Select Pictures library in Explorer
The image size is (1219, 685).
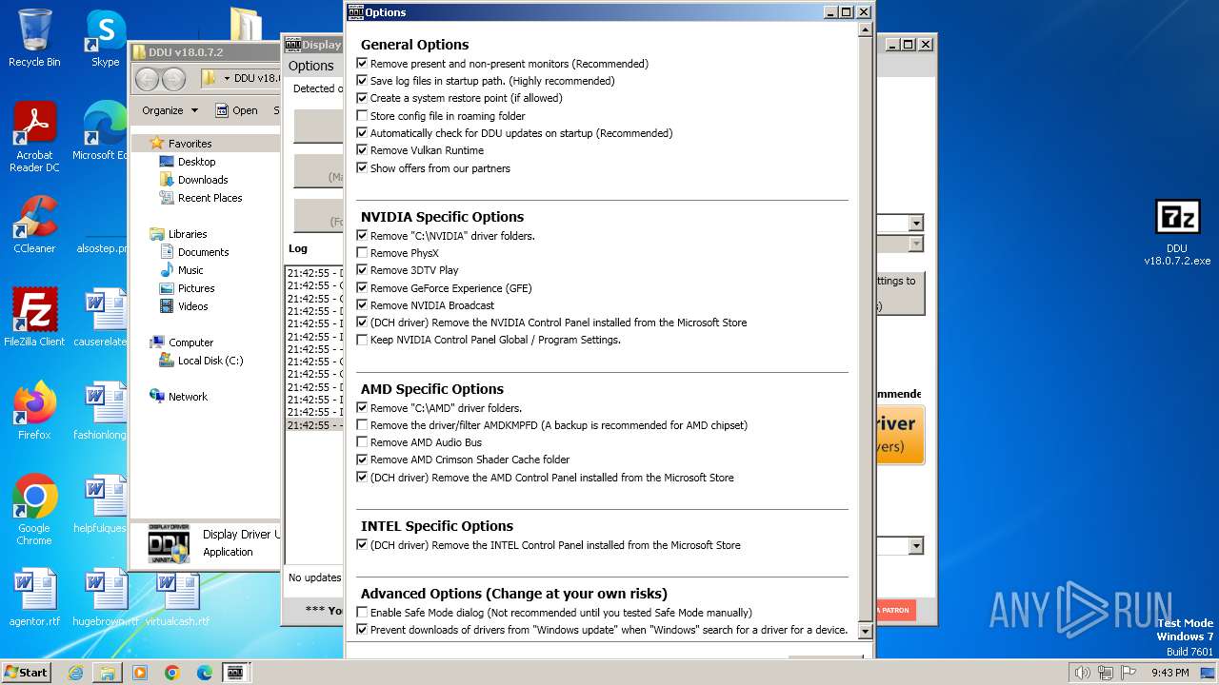[x=196, y=288]
